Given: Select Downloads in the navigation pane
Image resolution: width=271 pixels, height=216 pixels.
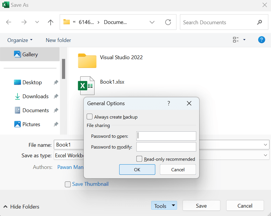Looking at the screenshot, I should [35, 96].
